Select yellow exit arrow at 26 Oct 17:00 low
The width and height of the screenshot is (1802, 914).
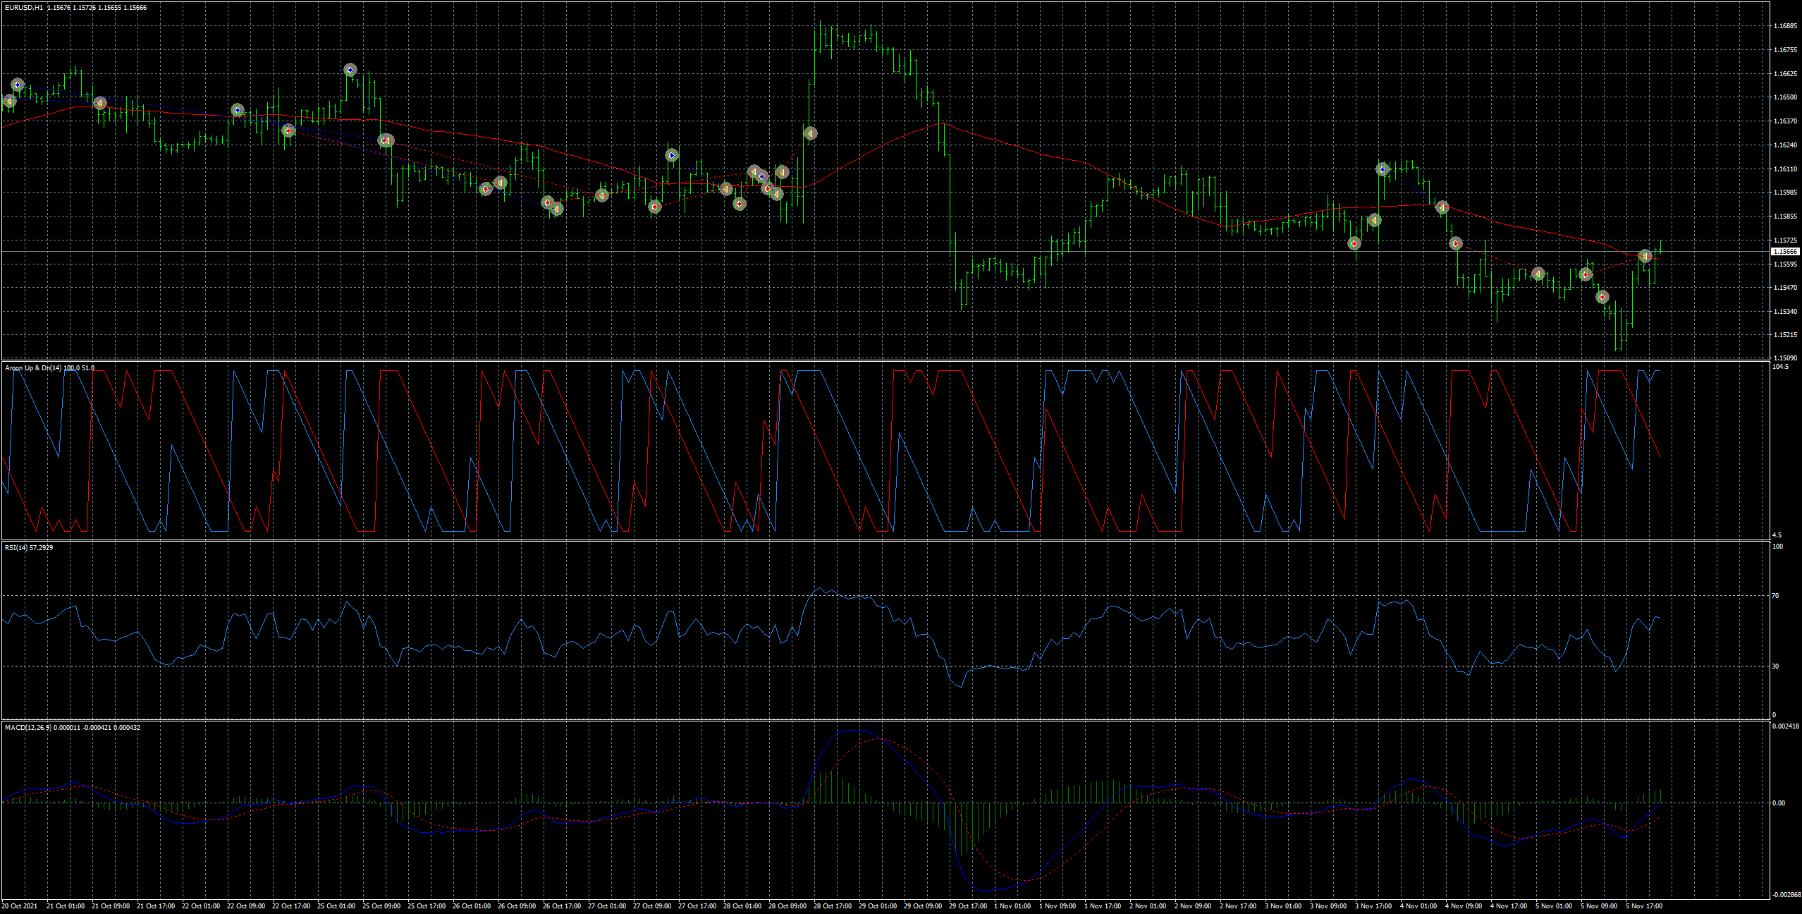(556, 209)
